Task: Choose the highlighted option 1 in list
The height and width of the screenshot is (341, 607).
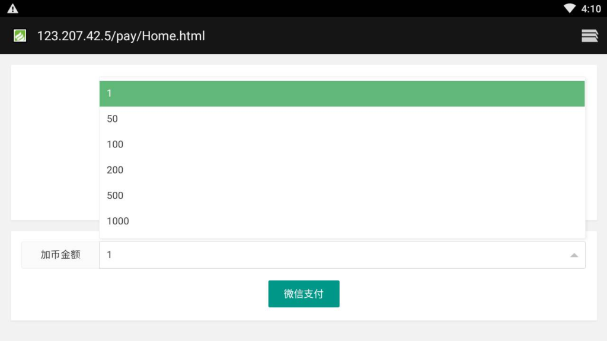Action: tap(342, 94)
